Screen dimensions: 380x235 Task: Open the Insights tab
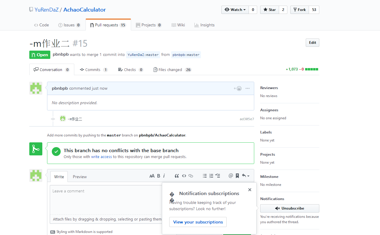[x=204, y=25]
